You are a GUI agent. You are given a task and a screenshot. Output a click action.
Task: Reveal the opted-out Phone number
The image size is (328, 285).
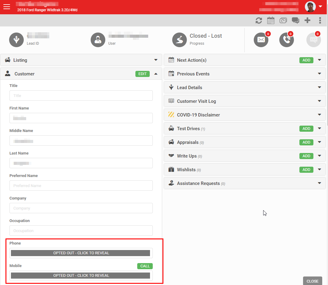click(81, 253)
